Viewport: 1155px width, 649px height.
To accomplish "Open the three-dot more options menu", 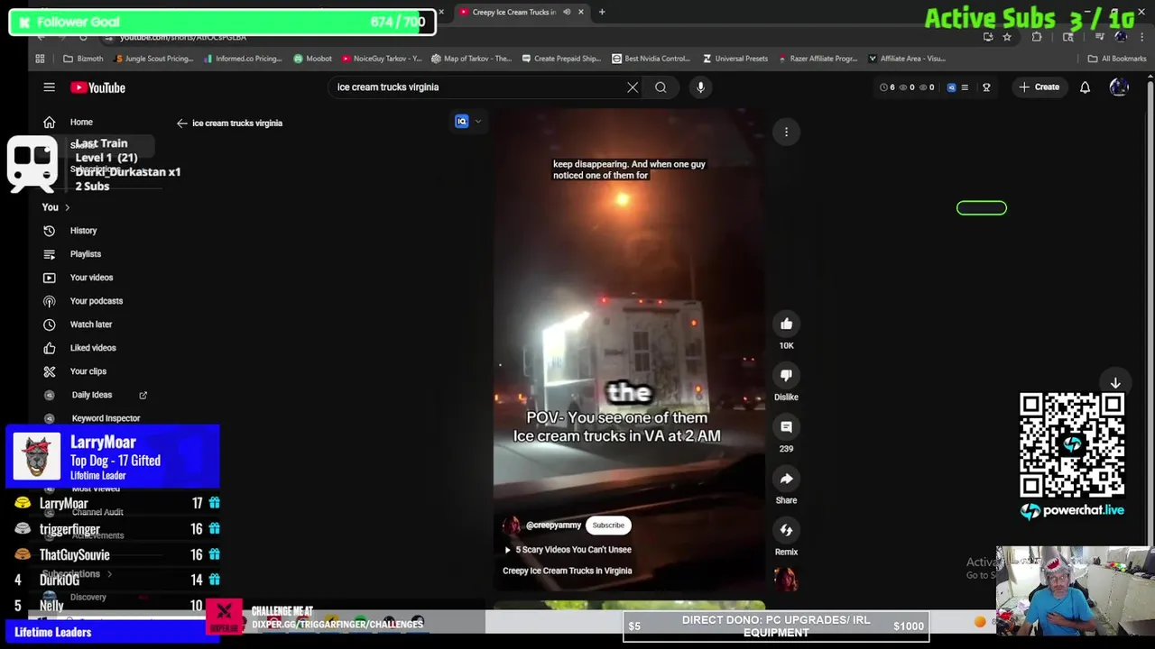I will point(786,133).
